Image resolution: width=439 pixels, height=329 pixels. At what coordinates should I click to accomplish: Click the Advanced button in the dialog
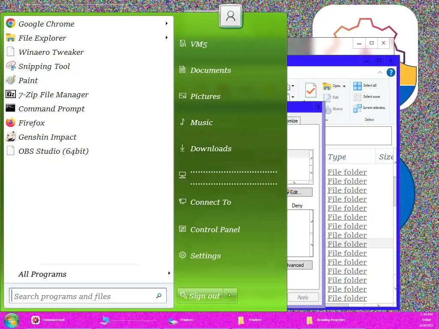[299, 265]
